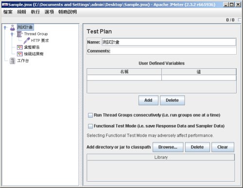Enable Run Thread Groups consecutively checkbox

[x=90, y=115]
